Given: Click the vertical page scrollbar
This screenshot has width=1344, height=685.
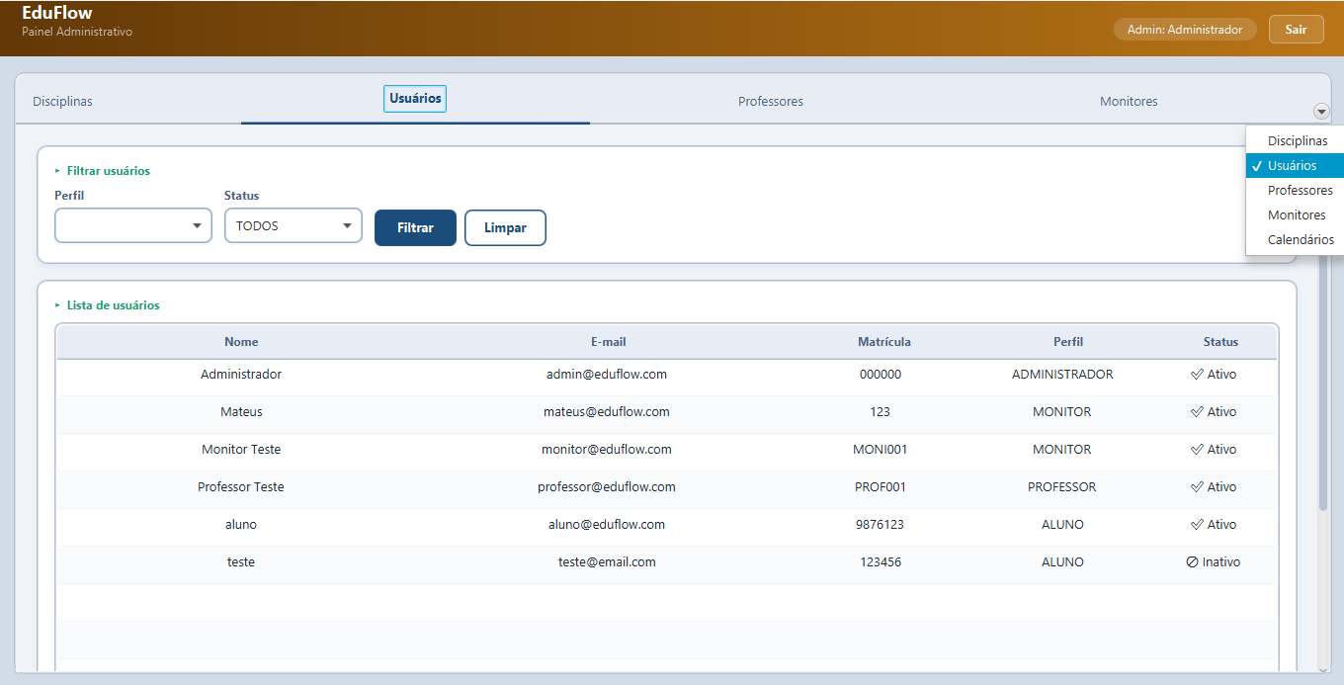Looking at the screenshot, I should [1323, 385].
